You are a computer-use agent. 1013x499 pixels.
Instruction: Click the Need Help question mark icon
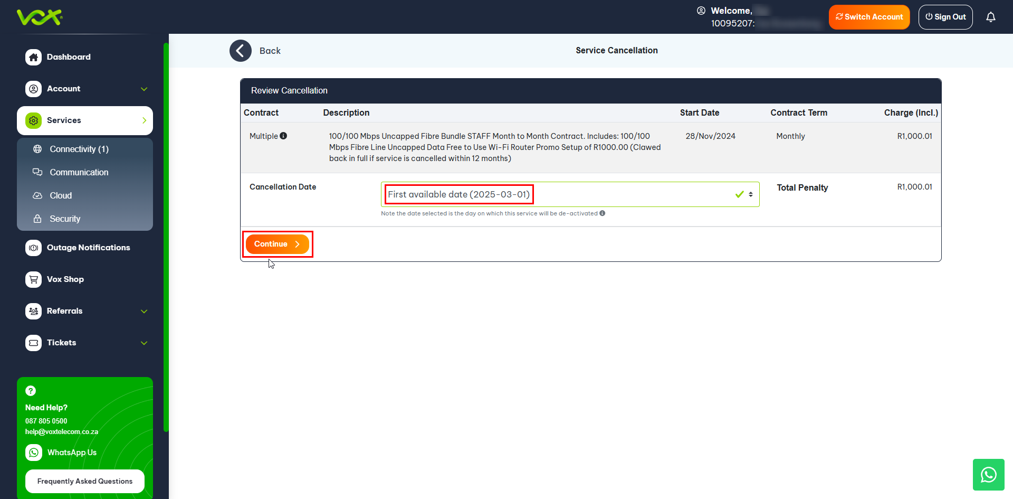pyautogui.click(x=31, y=391)
